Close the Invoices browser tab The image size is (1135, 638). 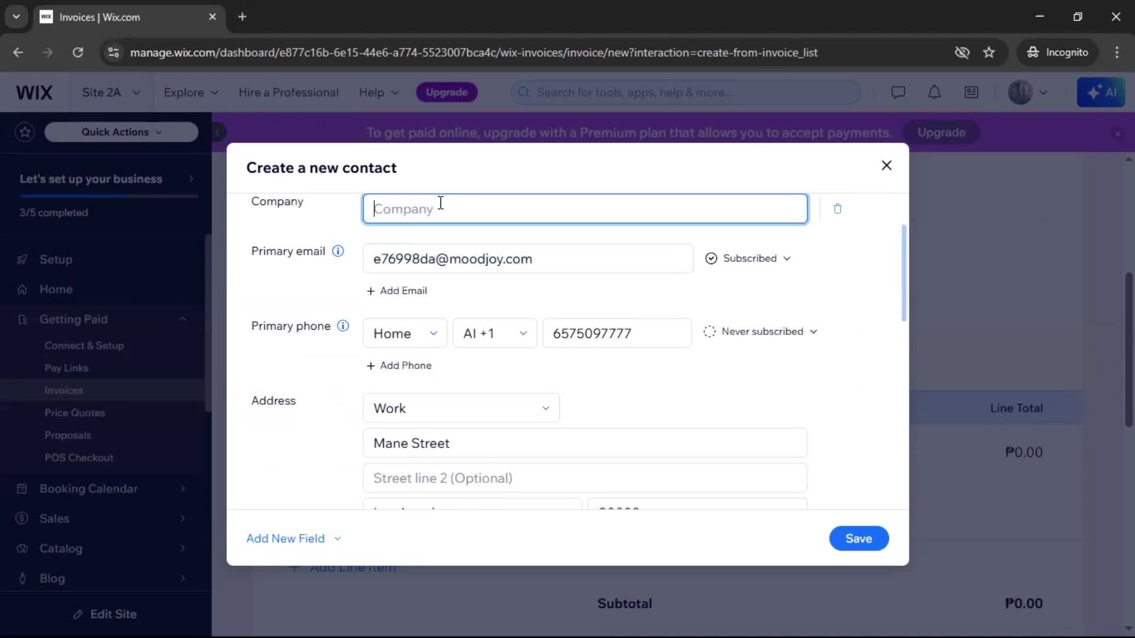click(x=212, y=17)
